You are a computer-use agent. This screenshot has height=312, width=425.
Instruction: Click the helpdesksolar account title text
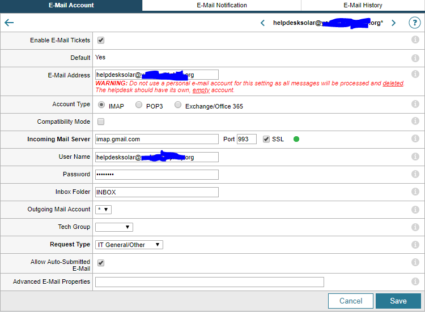pos(328,23)
